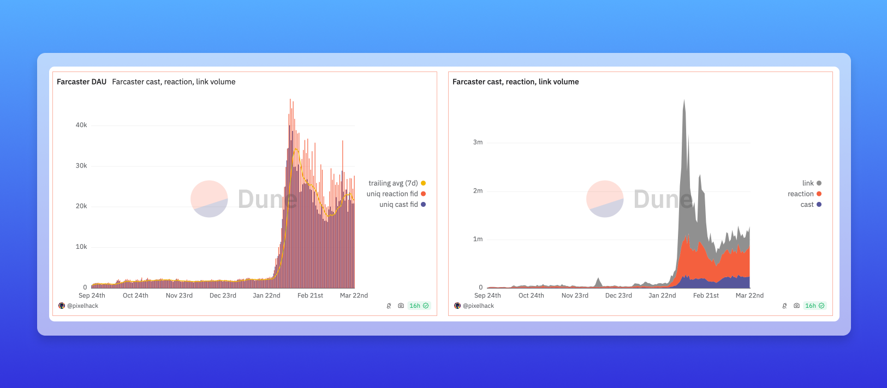Toggle the uniq reaction fid legend series

click(396, 194)
